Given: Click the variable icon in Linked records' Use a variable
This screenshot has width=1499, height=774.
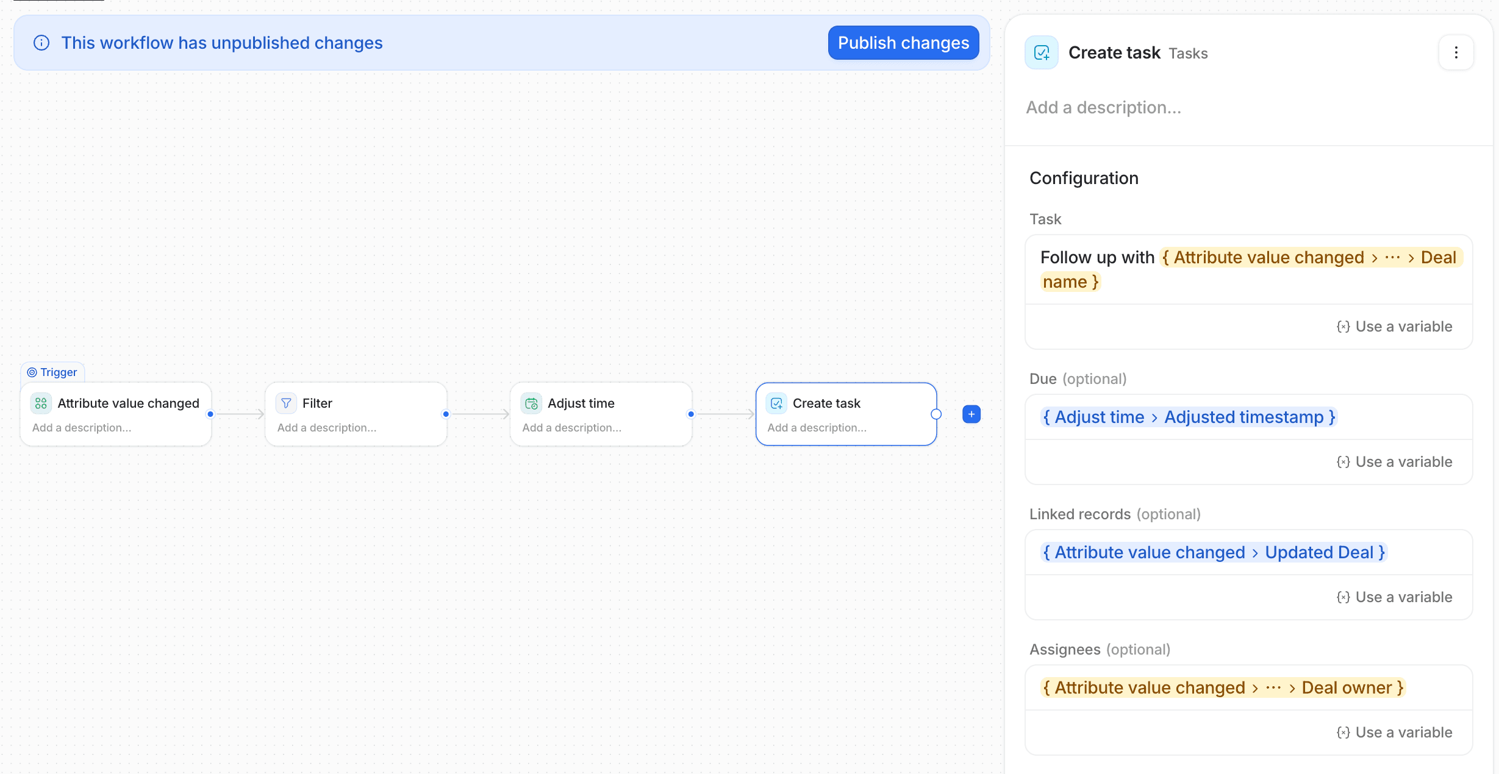Looking at the screenshot, I should pyautogui.click(x=1343, y=597).
